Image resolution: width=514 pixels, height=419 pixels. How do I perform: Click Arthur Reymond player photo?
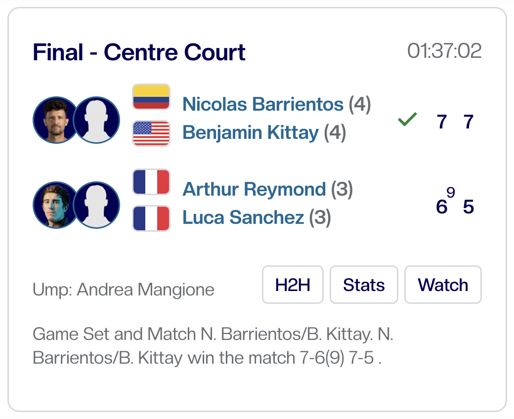pyautogui.click(x=55, y=205)
